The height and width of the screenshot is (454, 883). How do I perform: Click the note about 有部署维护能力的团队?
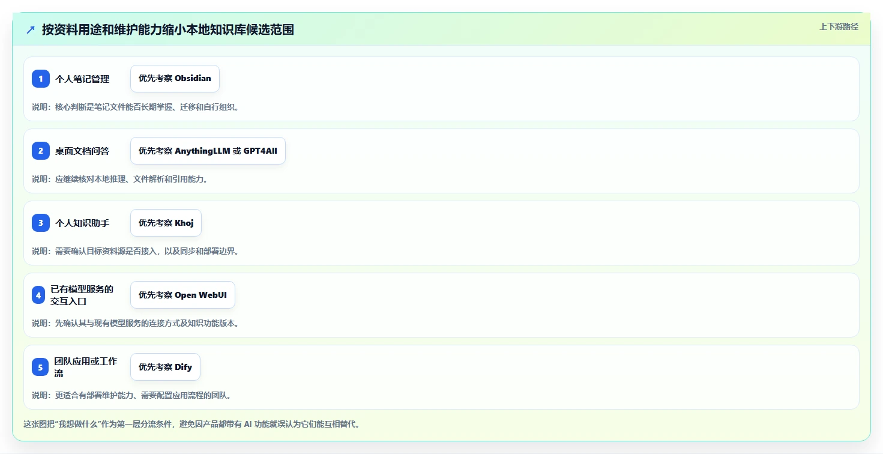click(131, 395)
